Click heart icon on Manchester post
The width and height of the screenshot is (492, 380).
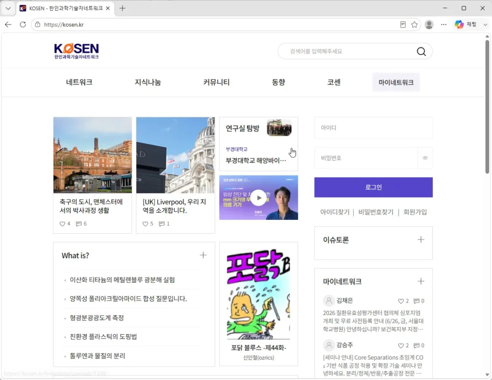click(x=62, y=224)
